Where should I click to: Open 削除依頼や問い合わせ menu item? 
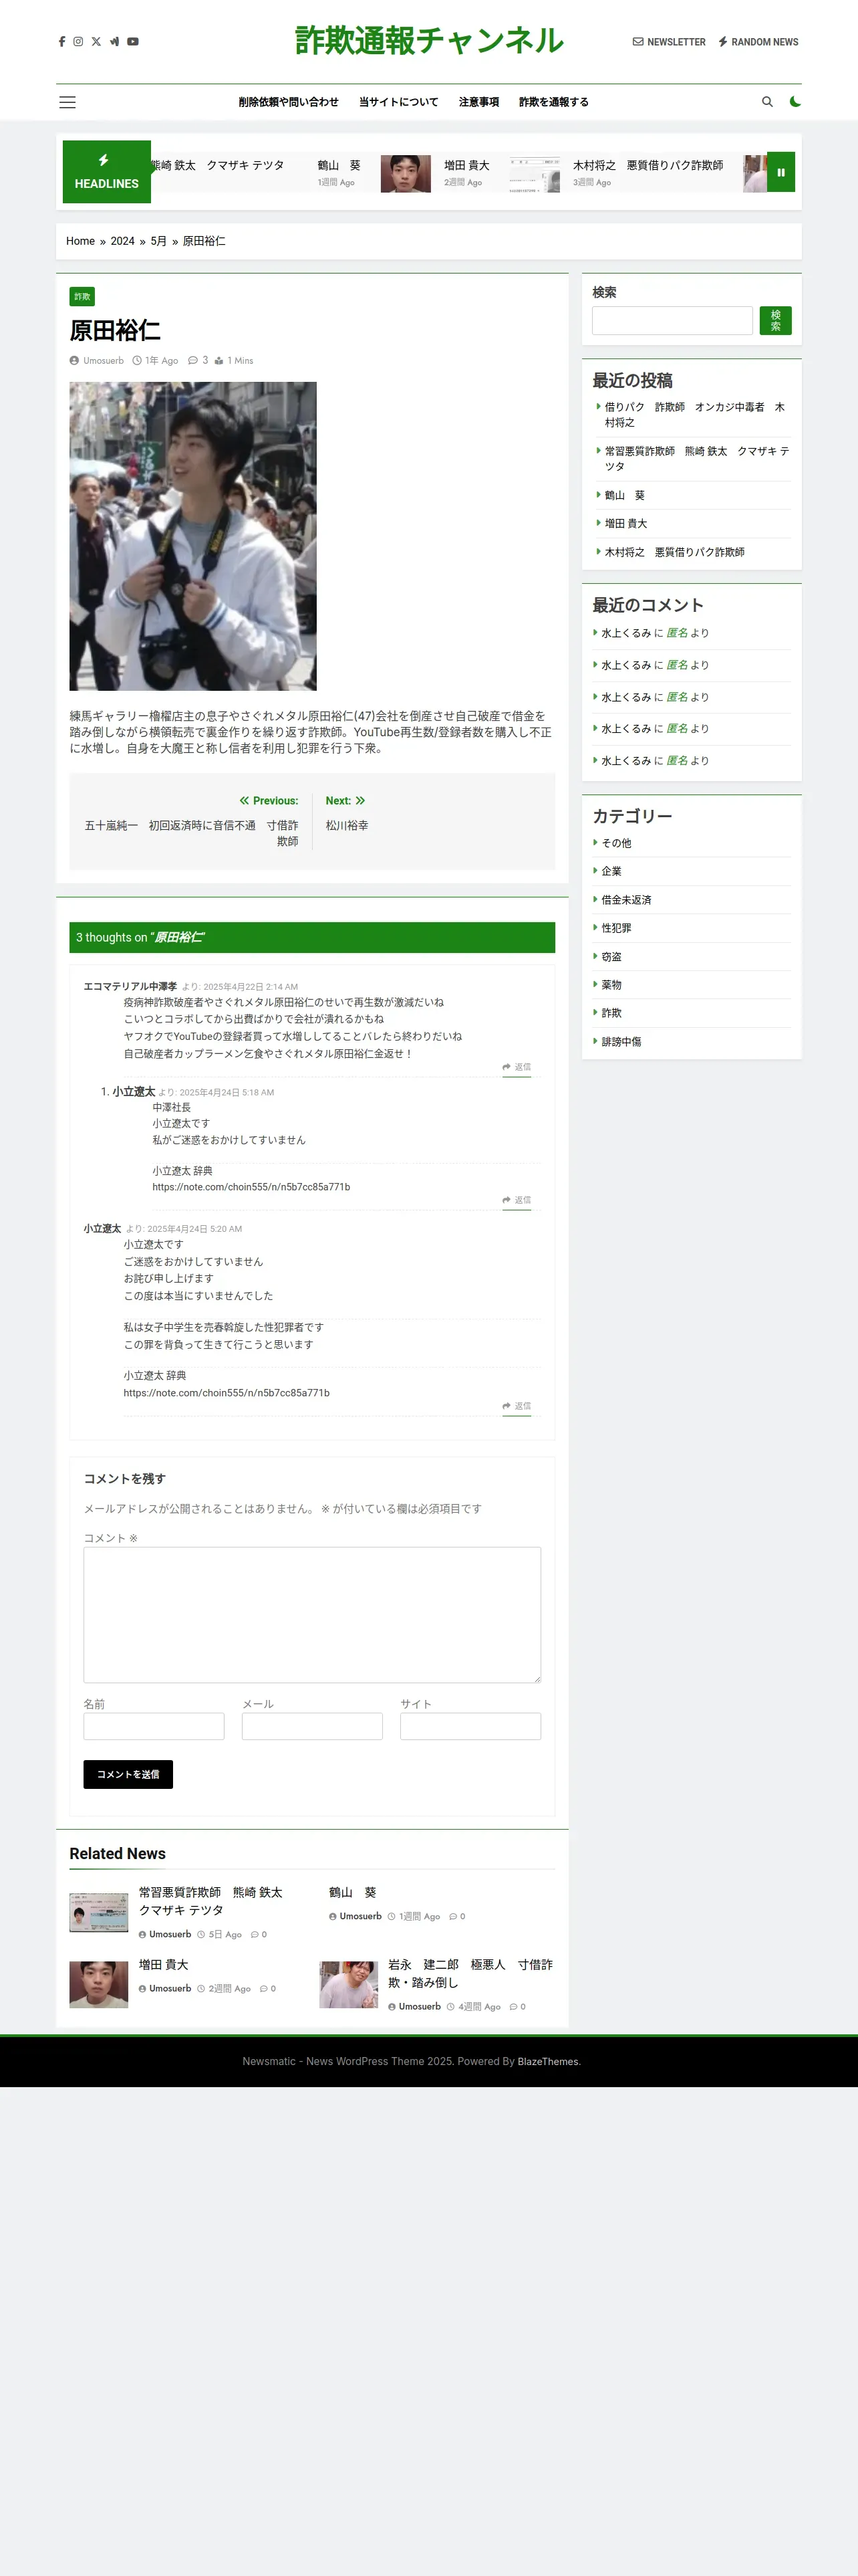tap(289, 102)
